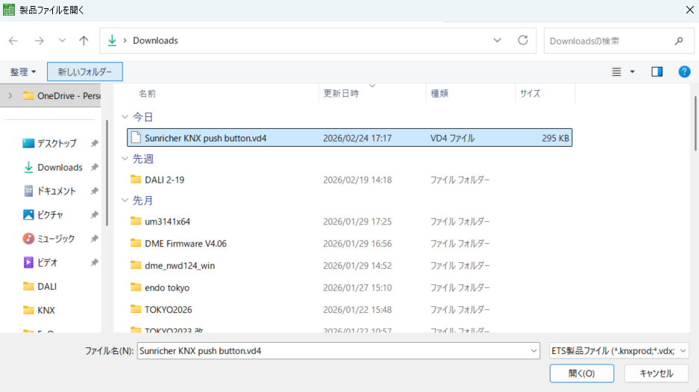Expand the OneDrive tree node
Screen dimensions: 699x392
(10, 95)
